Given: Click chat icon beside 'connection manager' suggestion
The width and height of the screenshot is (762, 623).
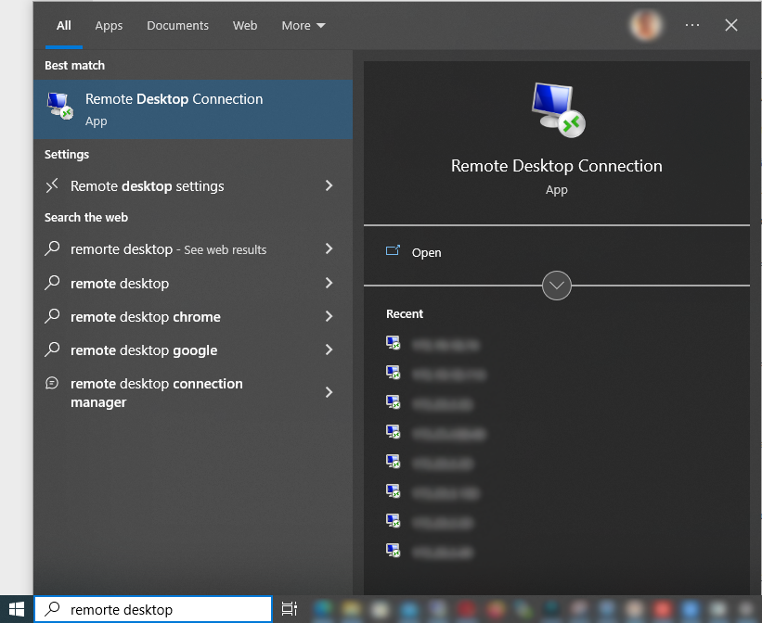Looking at the screenshot, I should click(x=52, y=383).
